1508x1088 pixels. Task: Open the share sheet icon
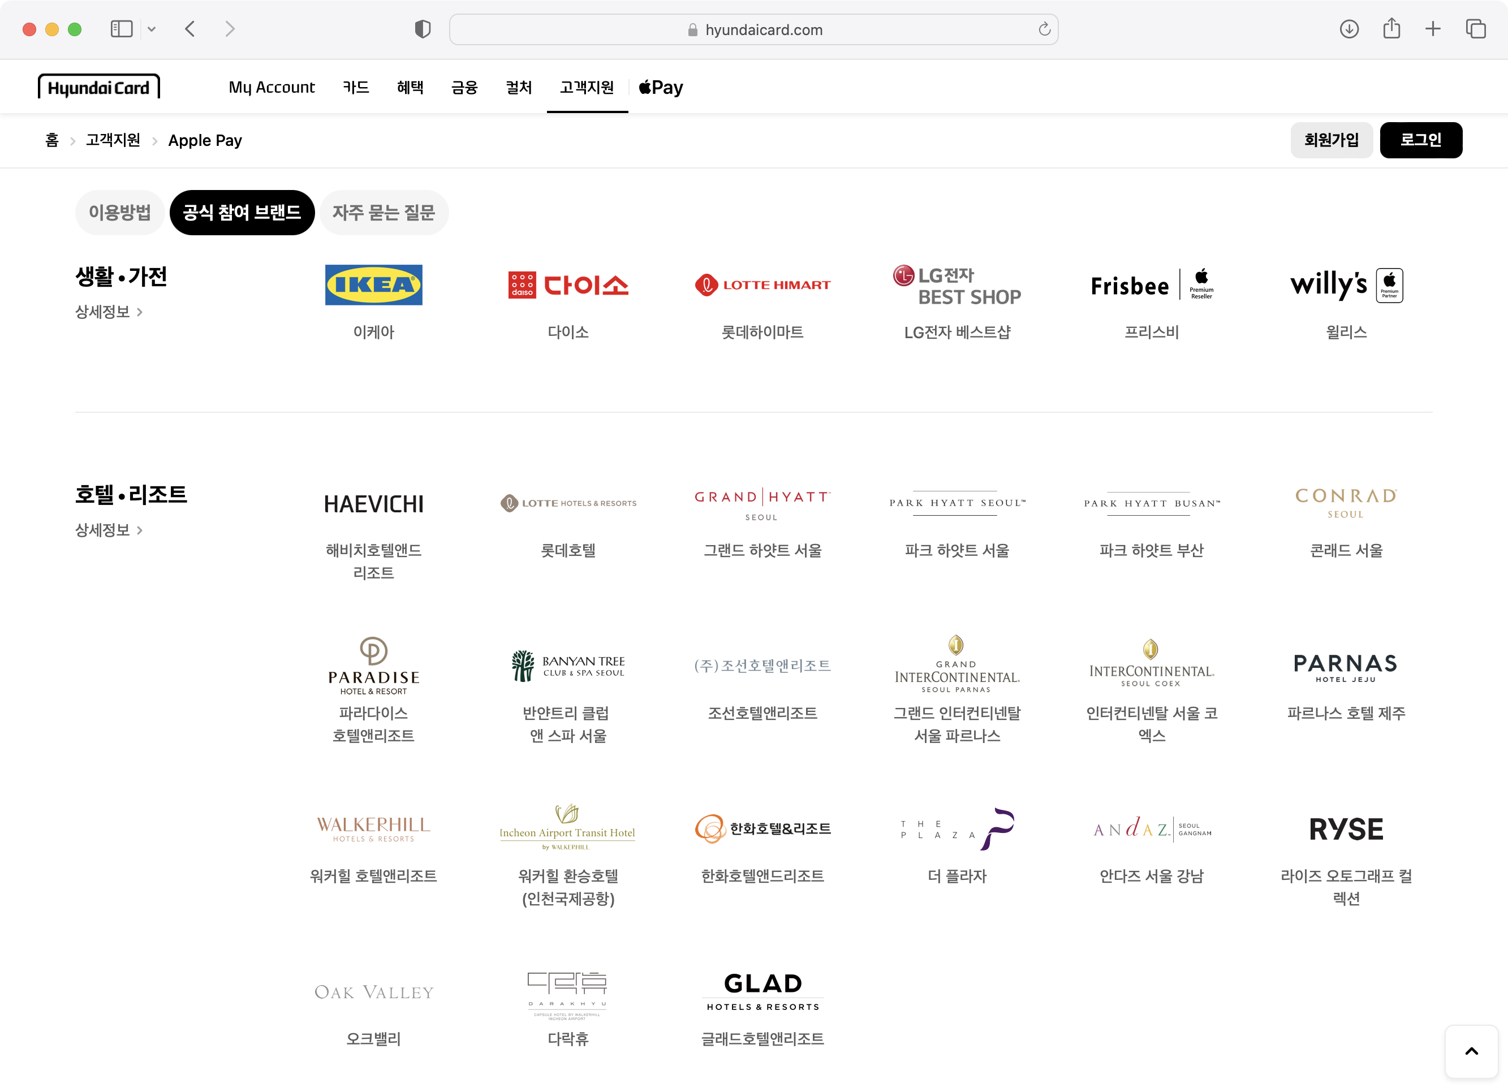[x=1391, y=29]
